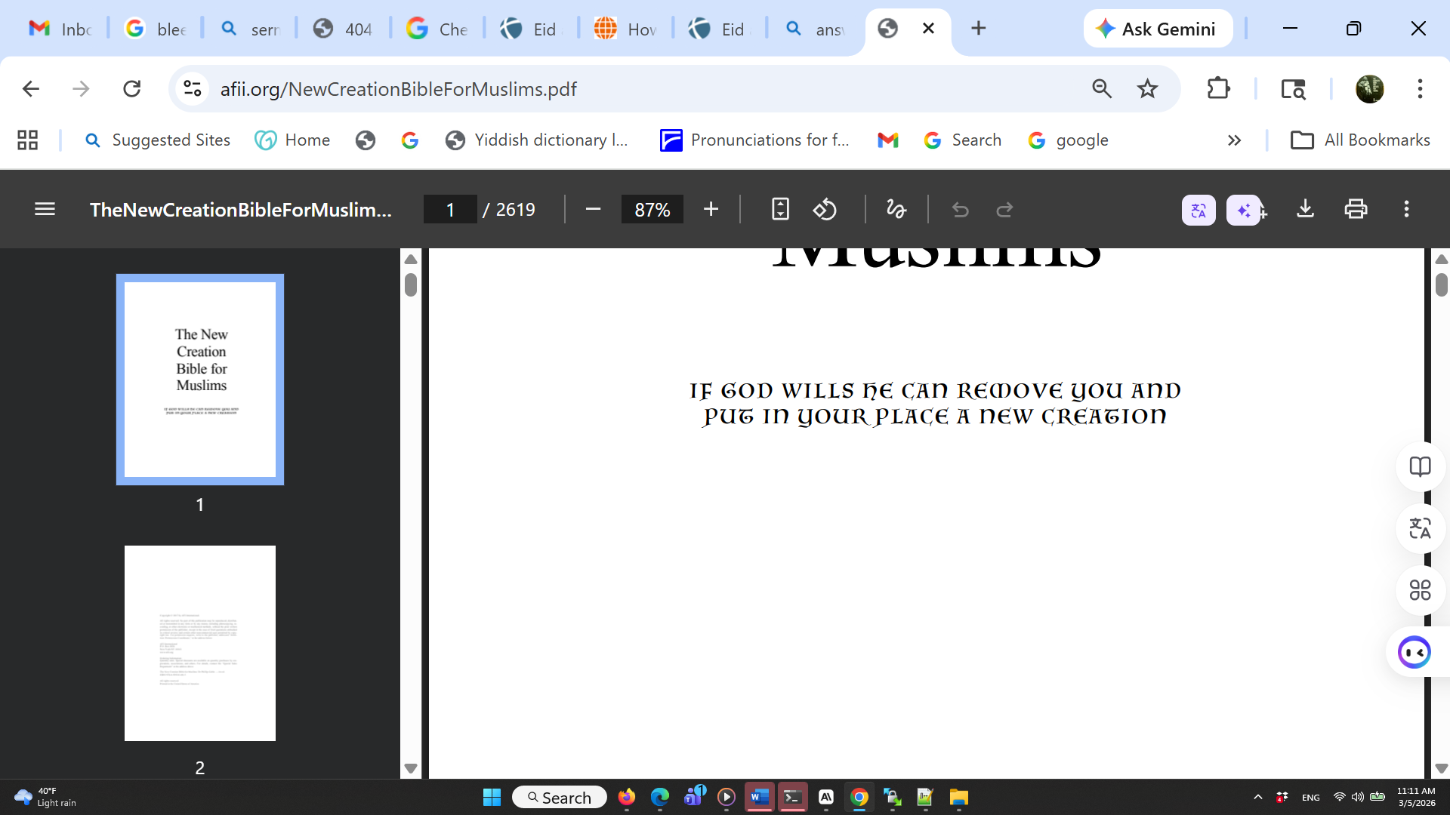Click the AI sparkle extension button

point(1244,210)
